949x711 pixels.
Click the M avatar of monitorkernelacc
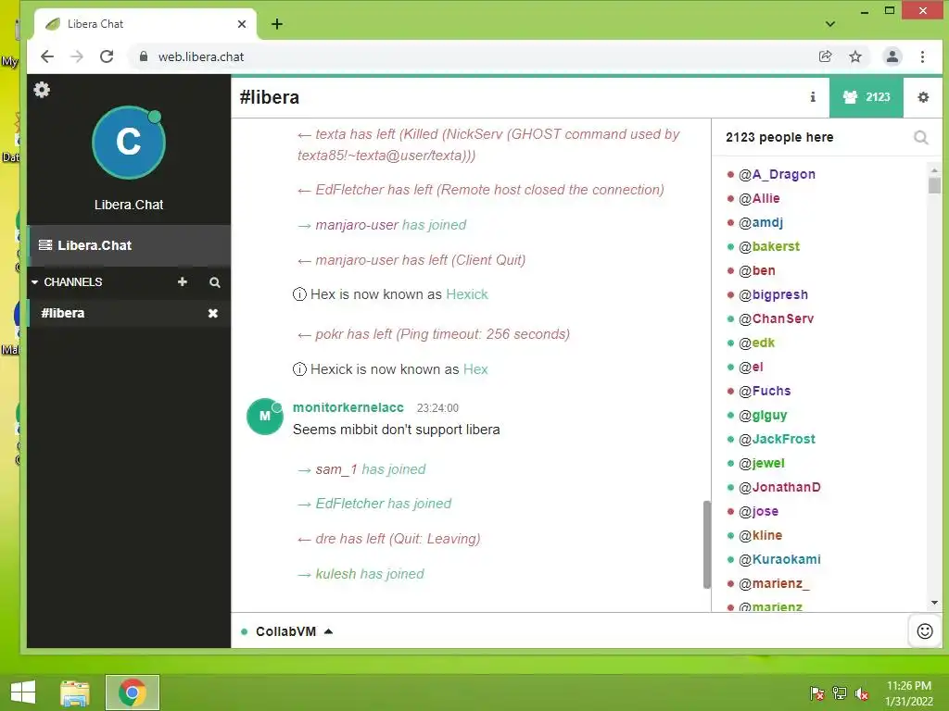264,417
